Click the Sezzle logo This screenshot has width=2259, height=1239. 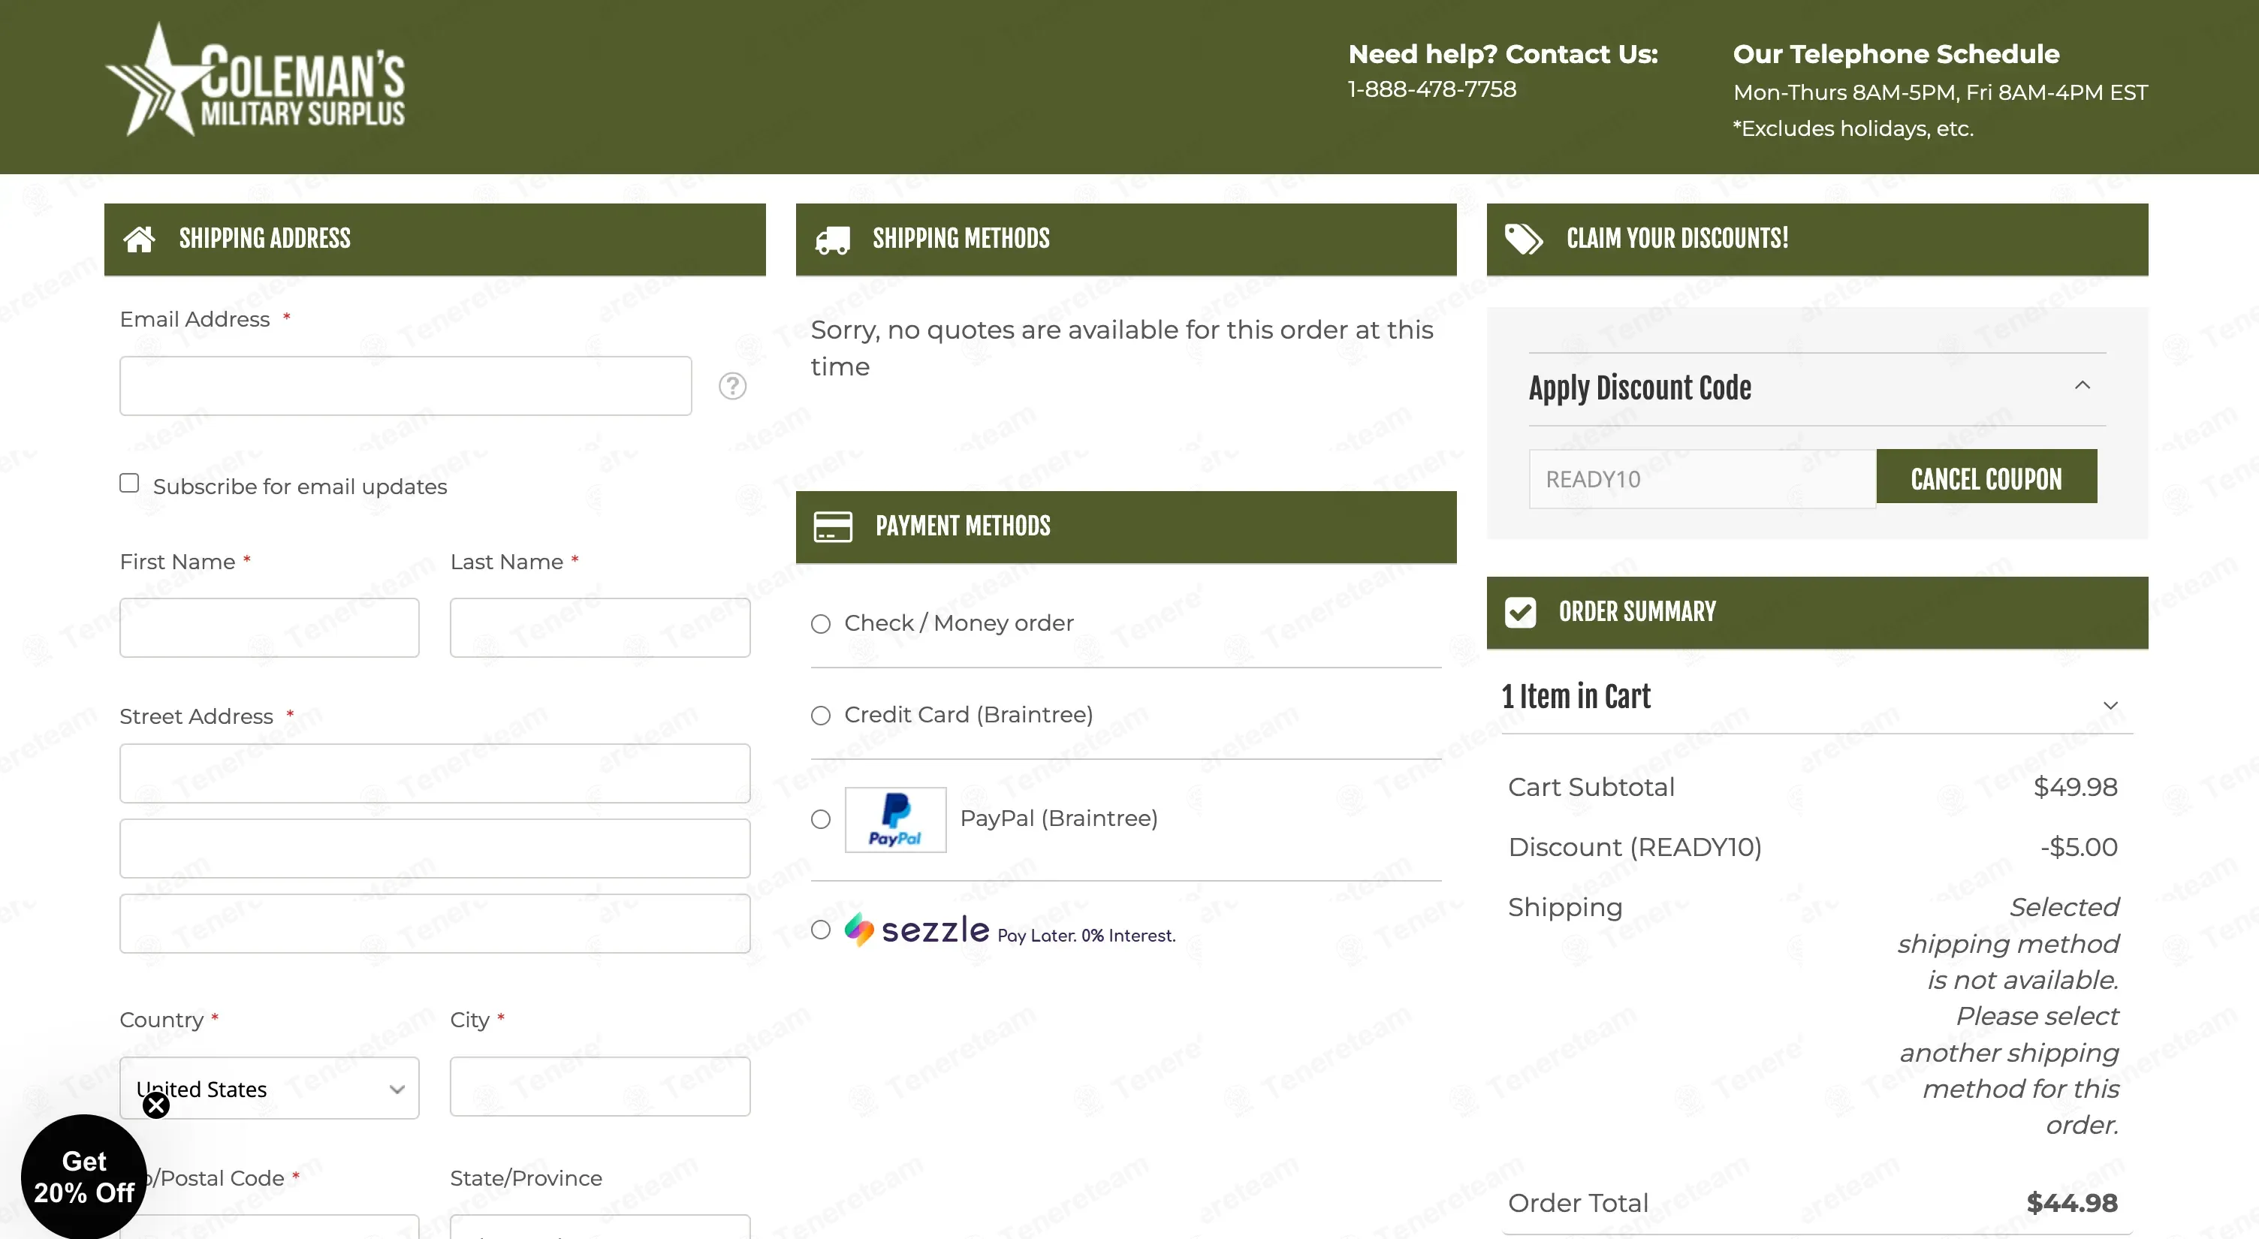click(917, 930)
